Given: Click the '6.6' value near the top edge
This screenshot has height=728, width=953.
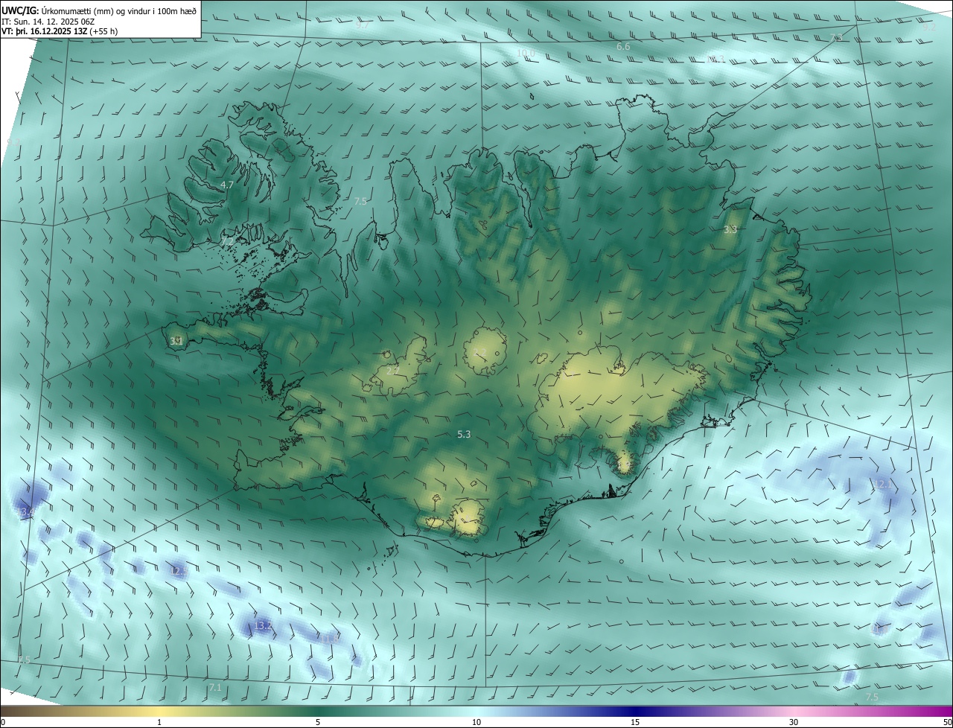Looking at the screenshot, I should tap(623, 46).
